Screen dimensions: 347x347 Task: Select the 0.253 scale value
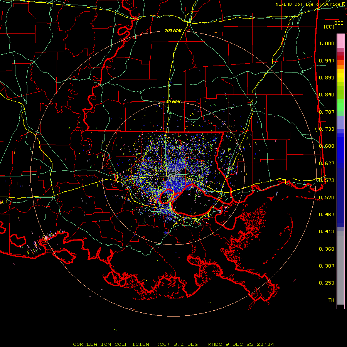point(327,283)
